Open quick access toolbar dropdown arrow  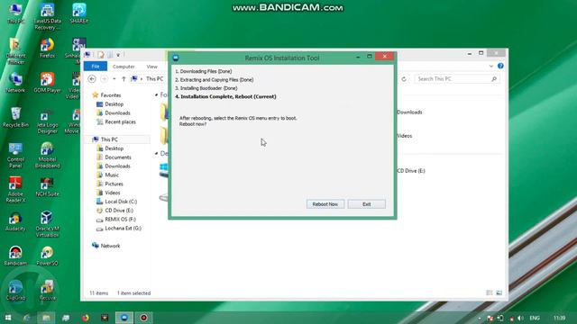(x=118, y=55)
